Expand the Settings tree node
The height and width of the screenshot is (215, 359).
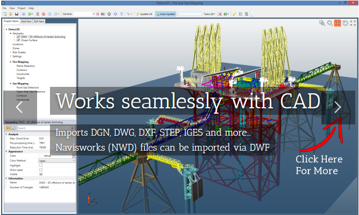click(10, 56)
